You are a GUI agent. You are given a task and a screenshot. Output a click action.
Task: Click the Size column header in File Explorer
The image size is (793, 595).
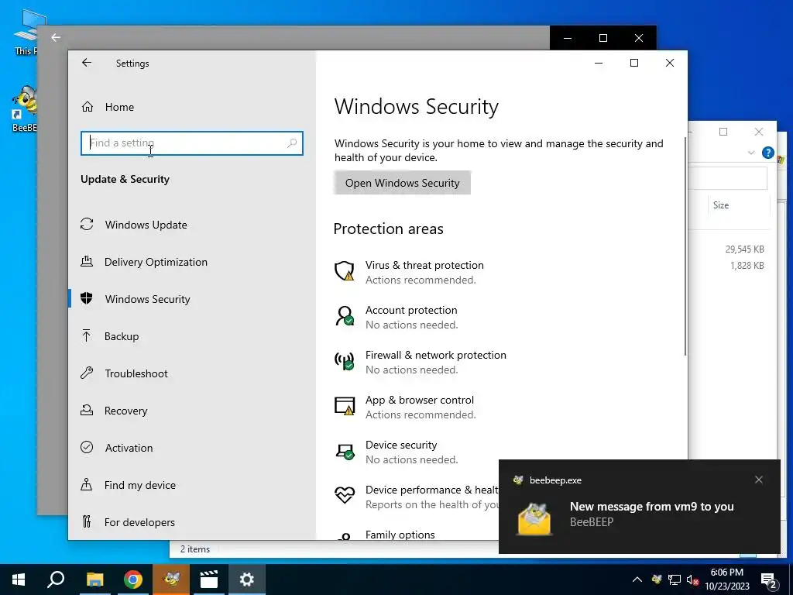721,205
